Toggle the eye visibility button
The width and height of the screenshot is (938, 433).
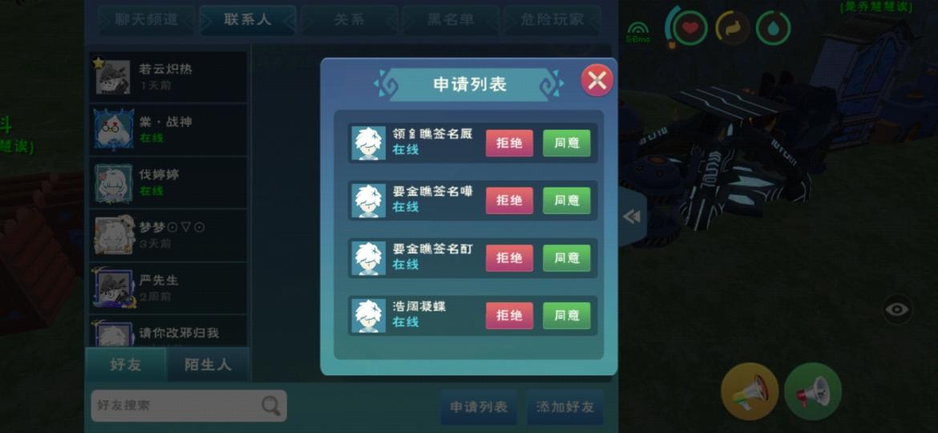(897, 310)
